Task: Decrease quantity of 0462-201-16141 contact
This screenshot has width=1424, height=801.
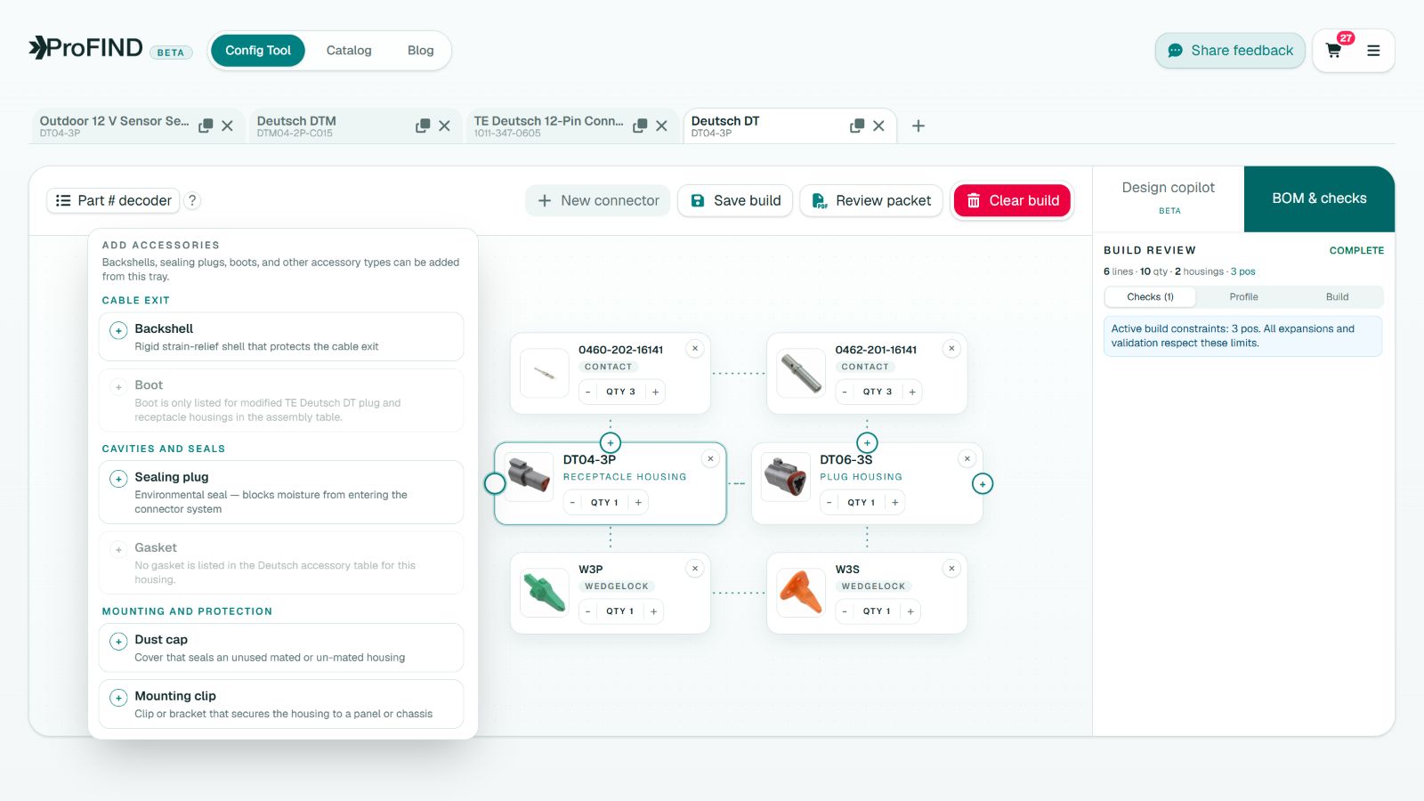Action: click(x=845, y=392)
